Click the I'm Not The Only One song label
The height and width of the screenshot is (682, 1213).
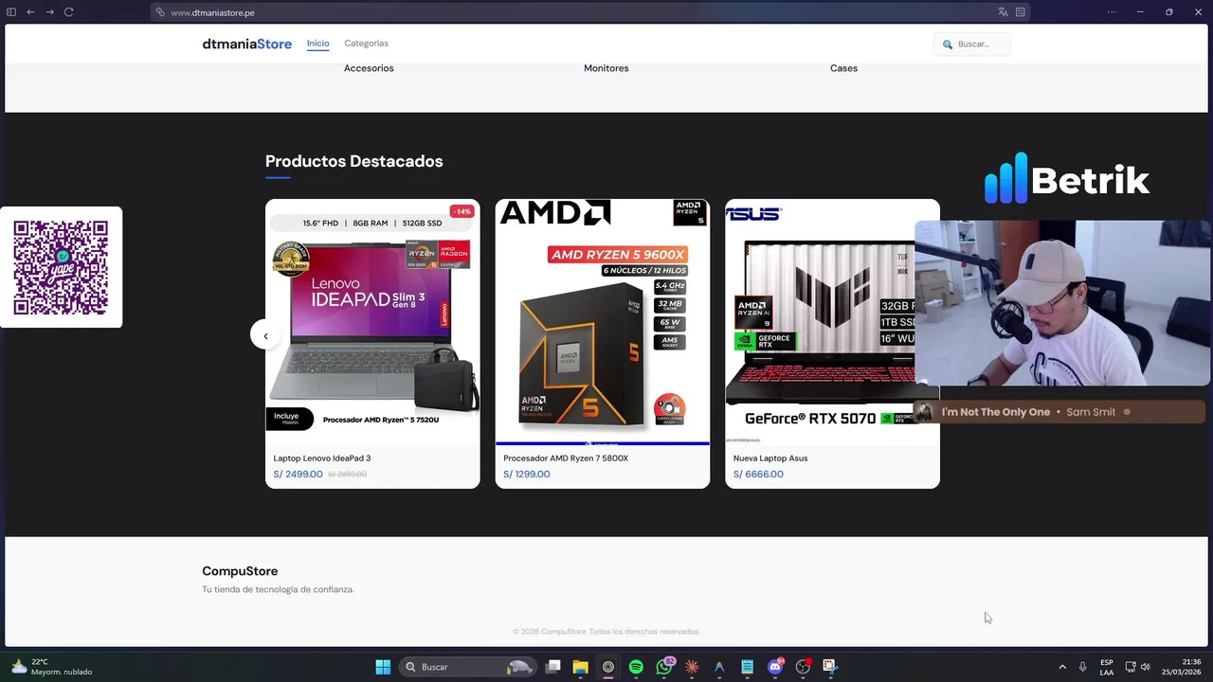pyautogui.click(x=996, y=412)
